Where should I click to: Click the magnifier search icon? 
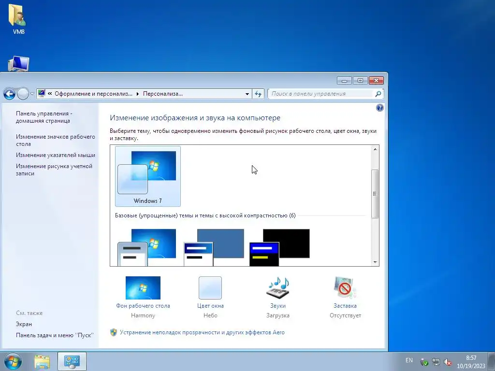pos(378,94)
